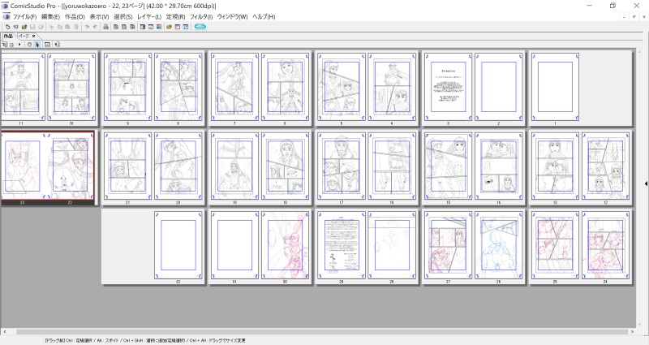Open the ウィンドウ(W) menu

point(232,16)
